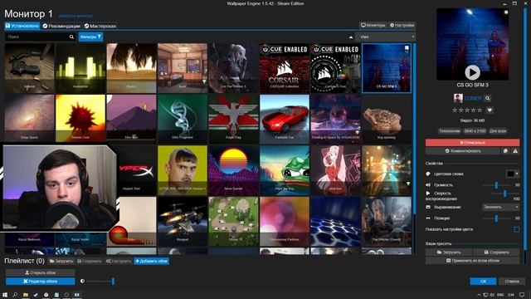Click Применить ко всем обоям button
Image resolution: width=531 pixels, height=299 pixels.
pos(472,261)
